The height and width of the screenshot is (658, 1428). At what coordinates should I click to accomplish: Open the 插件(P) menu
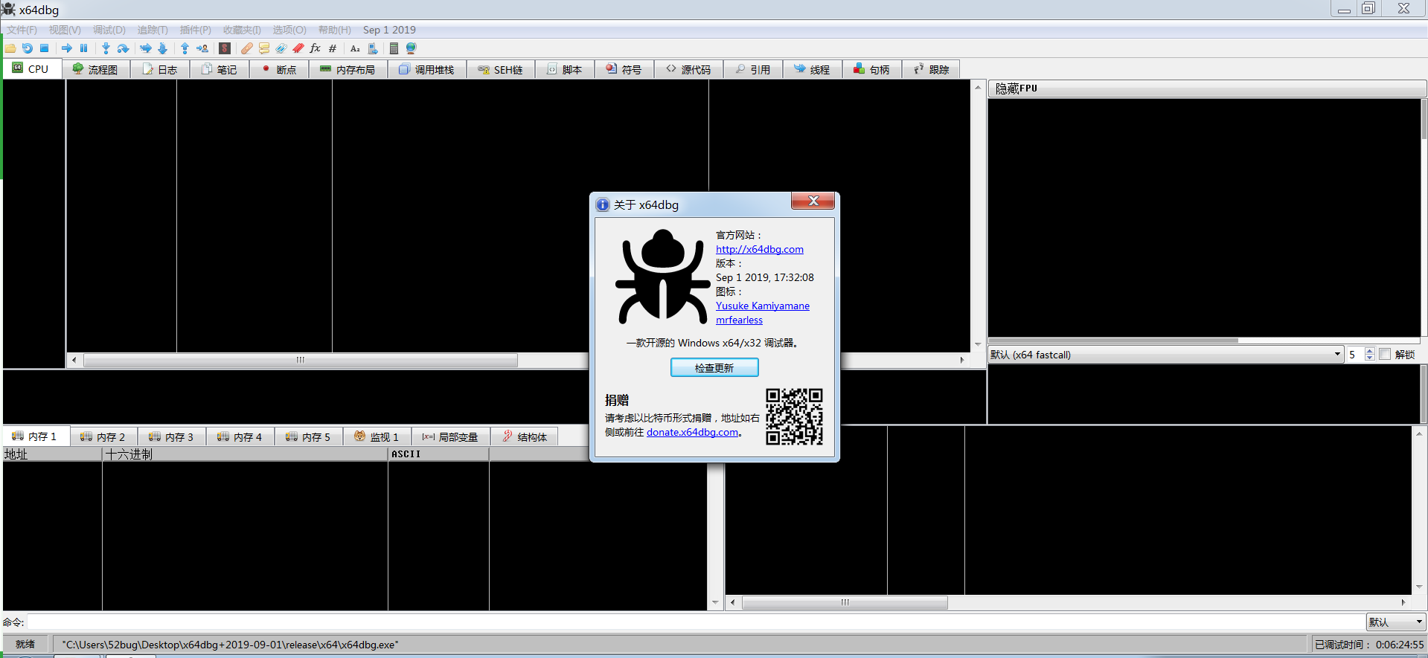coord(196,30)
